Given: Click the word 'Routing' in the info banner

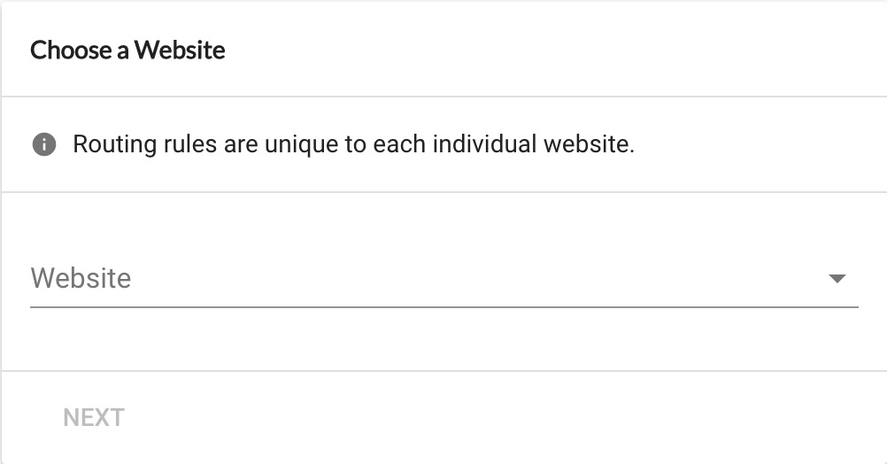Looking at the screenshot, I should pos(115,145).
